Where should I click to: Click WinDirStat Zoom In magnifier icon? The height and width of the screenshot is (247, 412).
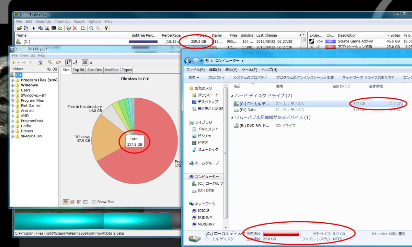click(91, 28)
